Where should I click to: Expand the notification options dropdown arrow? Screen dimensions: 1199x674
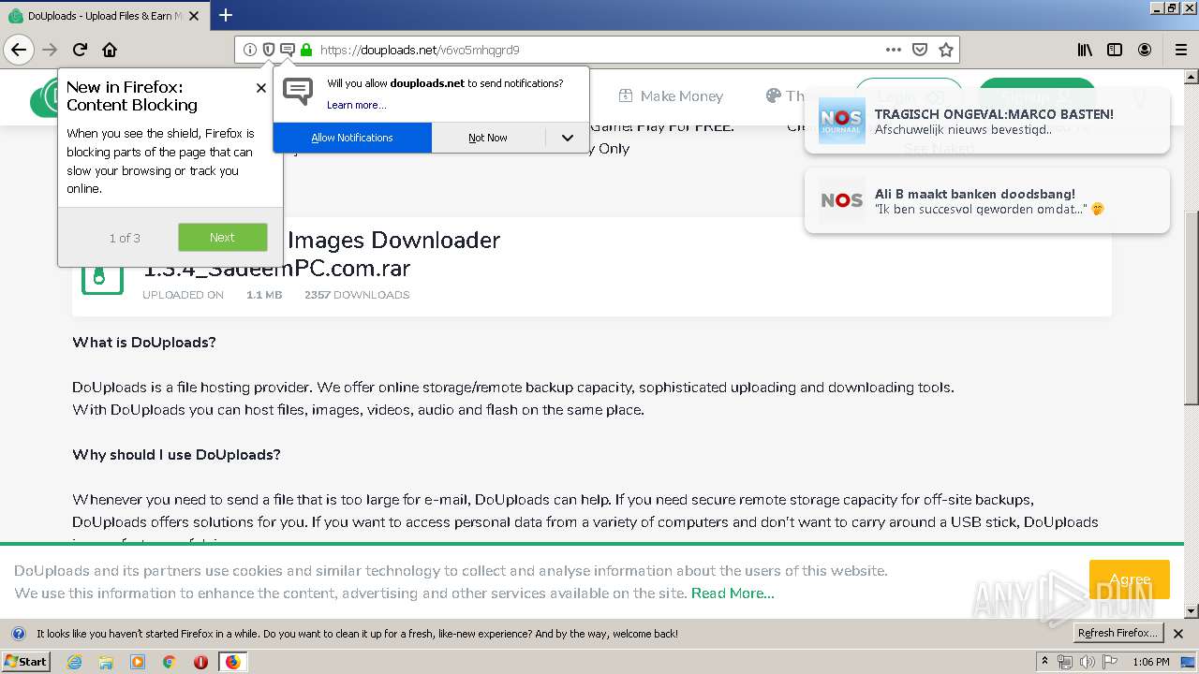pos(568,138)
